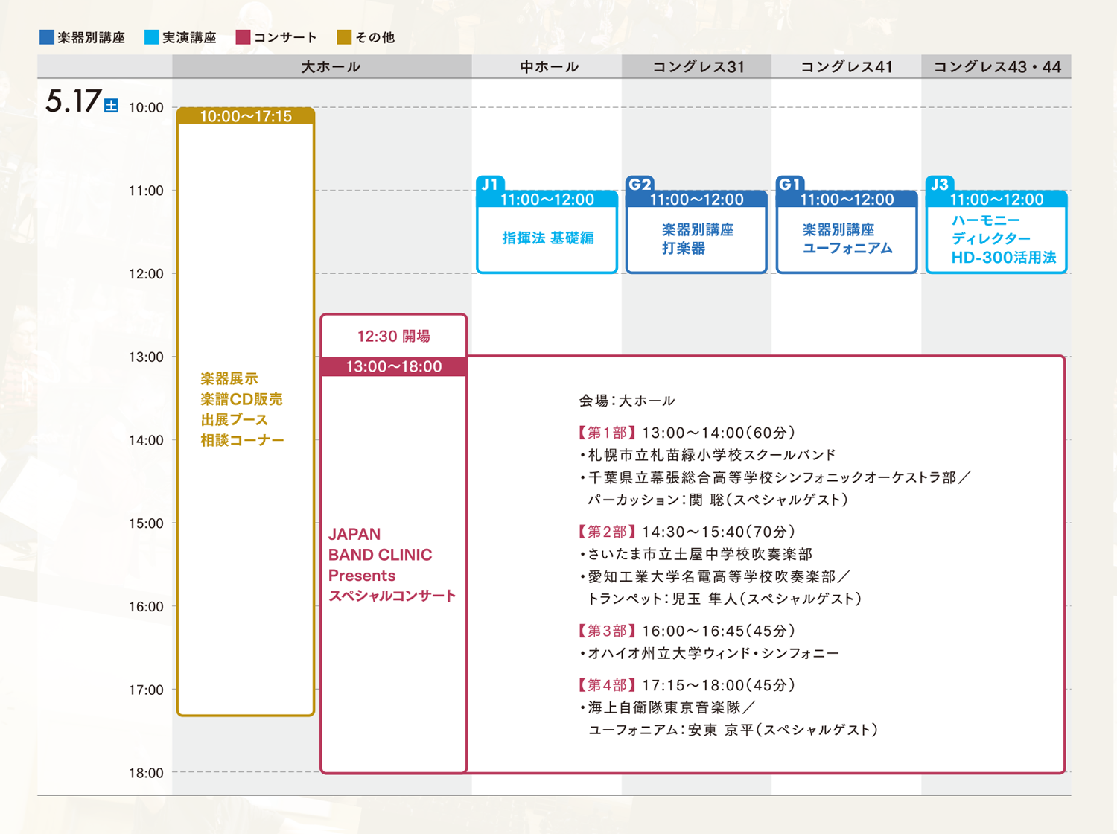This screenshot has height=834, width=1117.
Task: Select the コングレス43・44 column header
Action: (x=996, y=67)
